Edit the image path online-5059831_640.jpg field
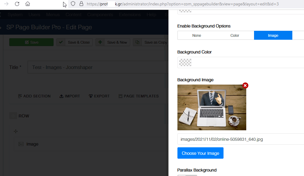 point(241,139)
